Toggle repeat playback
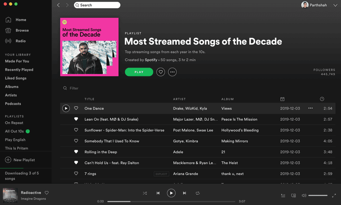The image size is (341, 205). tap(197, 193)
